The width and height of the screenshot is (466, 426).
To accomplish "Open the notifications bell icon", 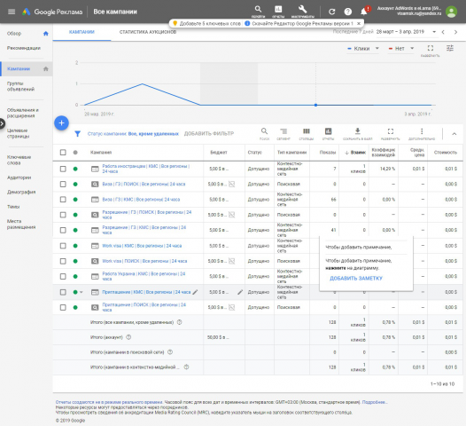I will coord(364,12).
